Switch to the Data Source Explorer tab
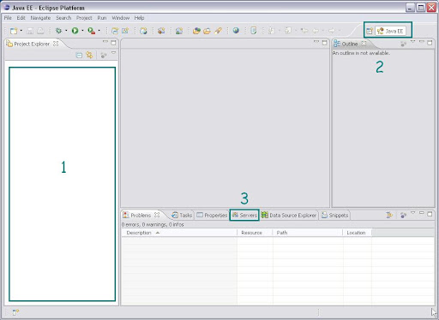The width and height of the screenshot is (439, 320). [x=289, y=215]
